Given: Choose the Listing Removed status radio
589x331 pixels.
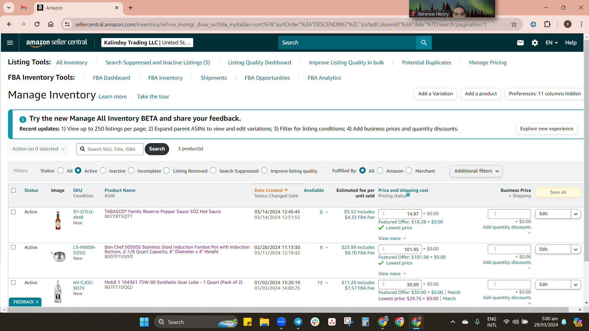Looking at the screenshot, I should (x=167, y=170).
